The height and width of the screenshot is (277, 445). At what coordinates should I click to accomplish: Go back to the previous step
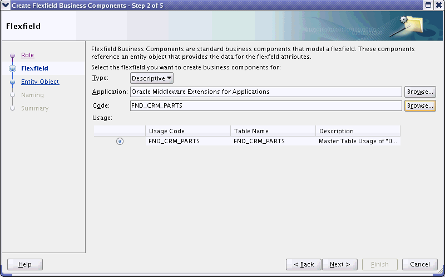304,264
